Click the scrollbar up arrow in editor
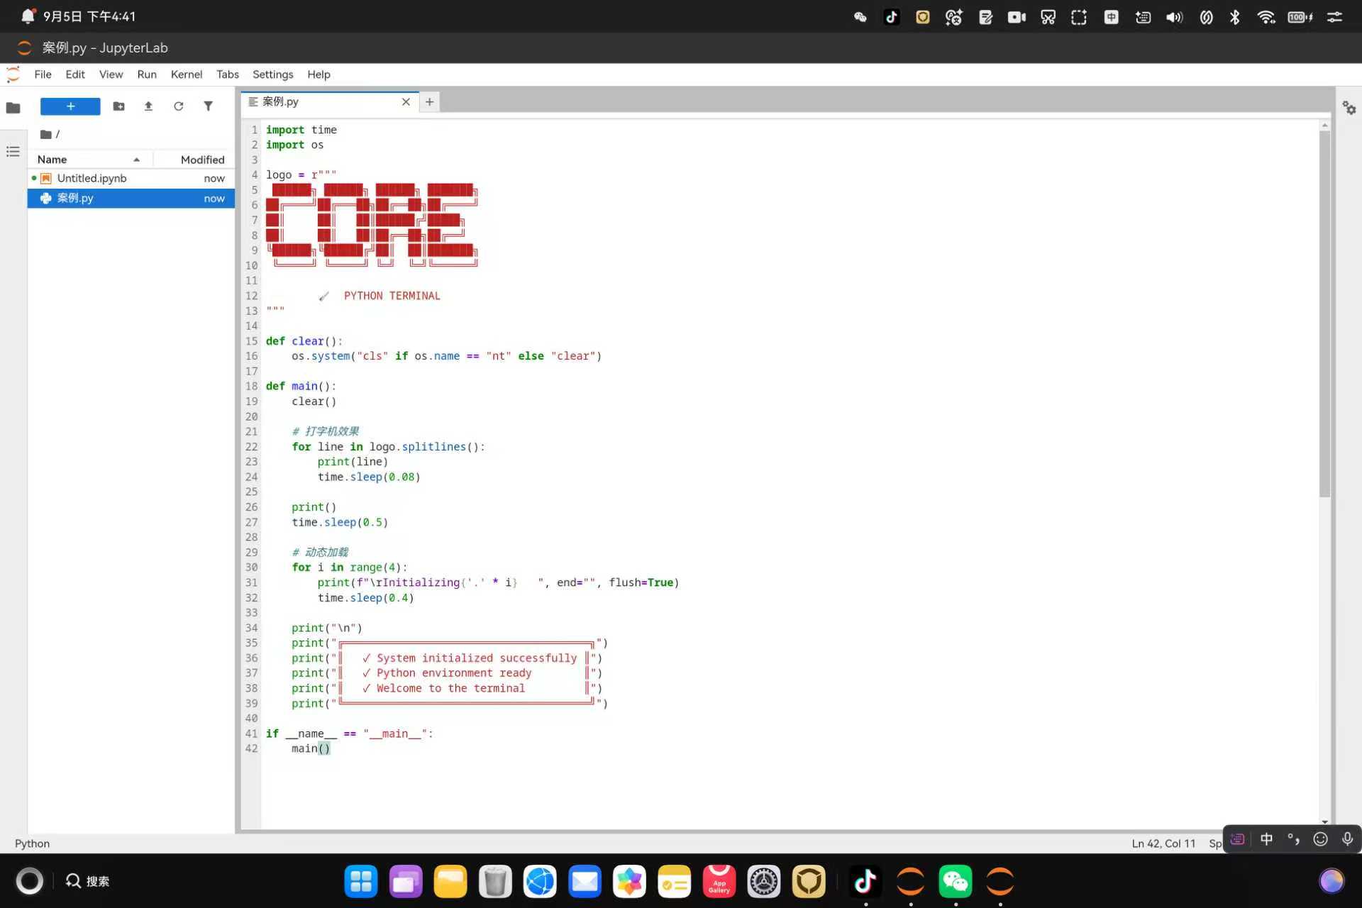1362x908 pixels. pos(1324,126)
